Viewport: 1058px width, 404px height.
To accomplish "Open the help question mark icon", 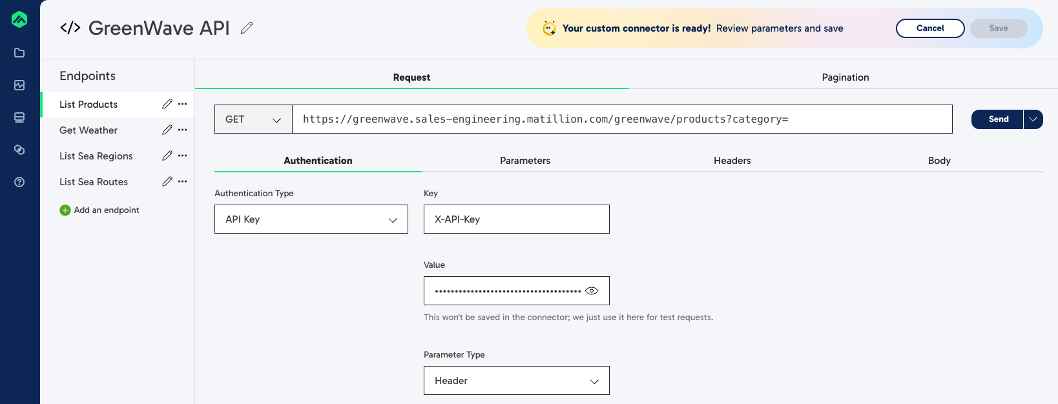I will [19, 182].
